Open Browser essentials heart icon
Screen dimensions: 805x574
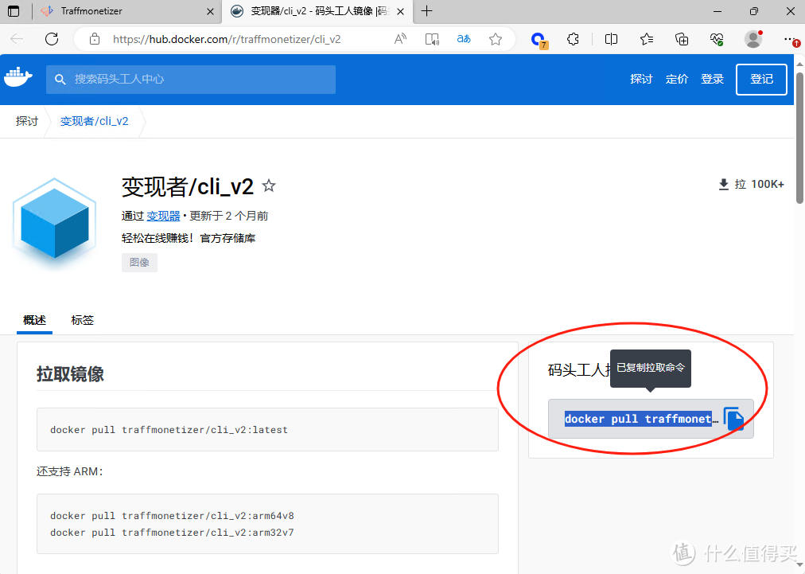pos(717,39)
